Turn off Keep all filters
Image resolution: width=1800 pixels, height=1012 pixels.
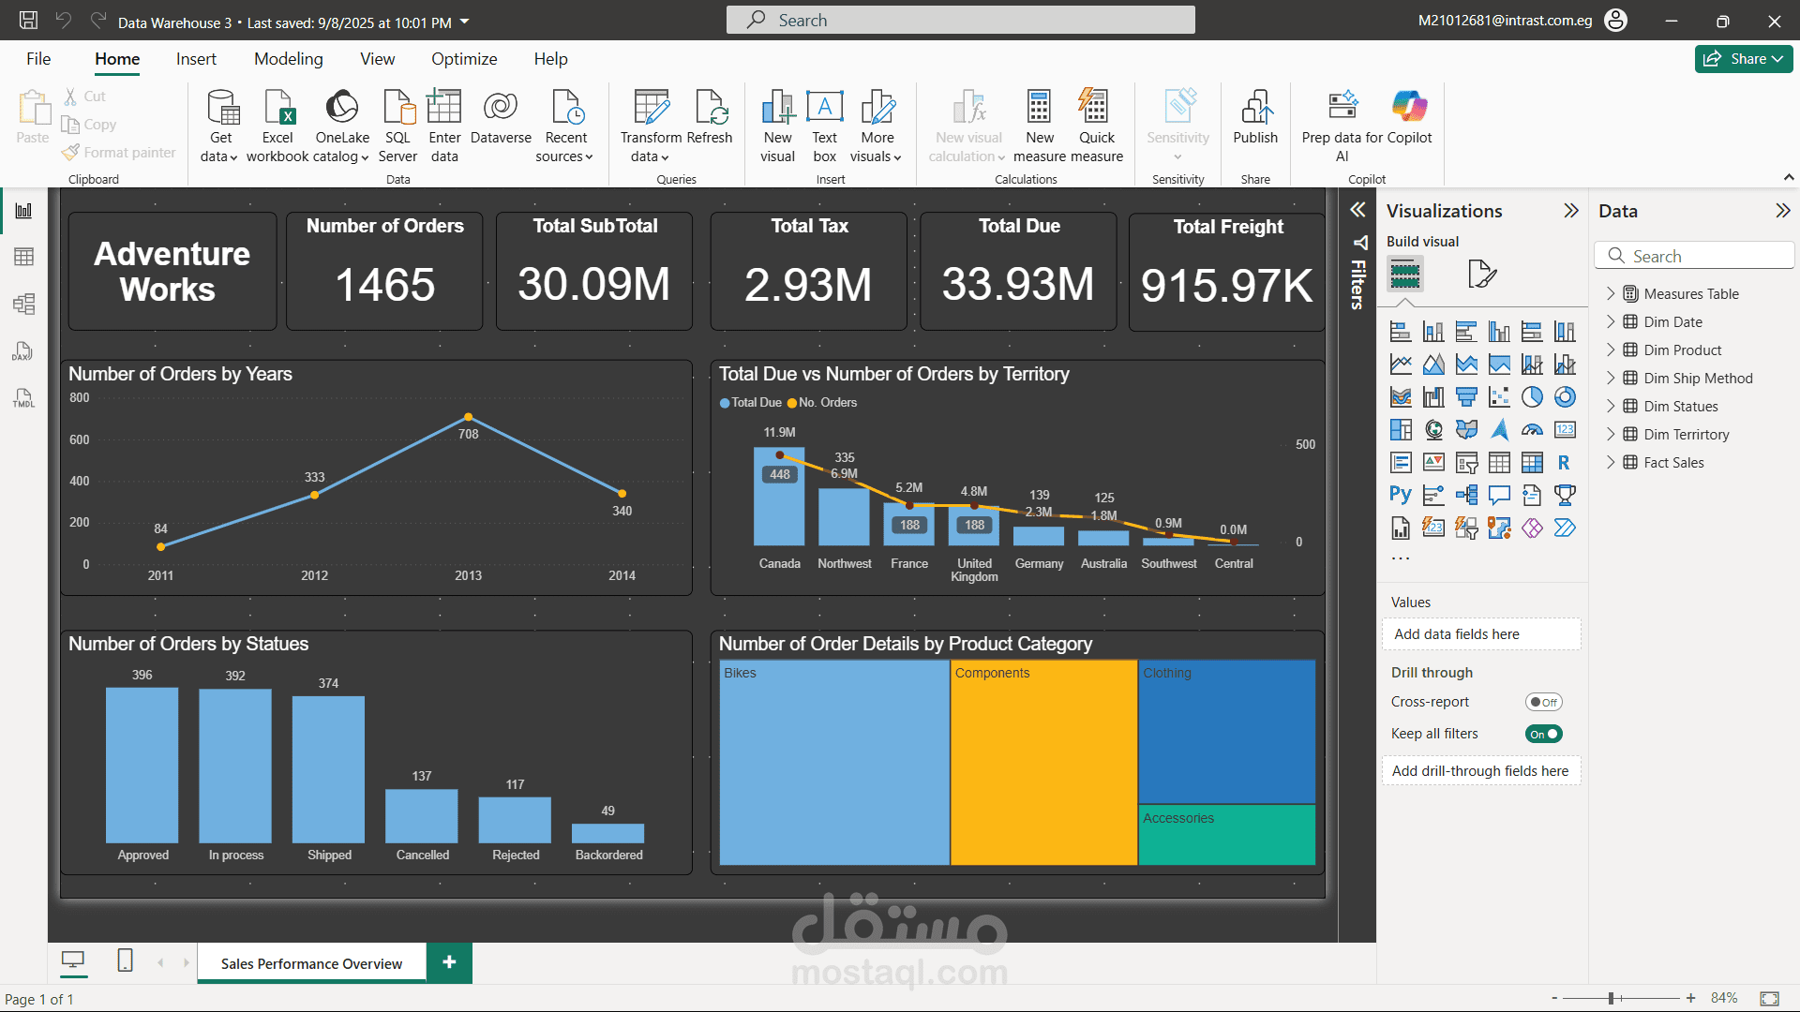pyautogui.click(x=1543, y=734)
